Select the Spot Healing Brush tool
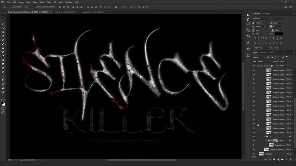The width and height of the screenshot is (296, 166). (x=3, y=40)
